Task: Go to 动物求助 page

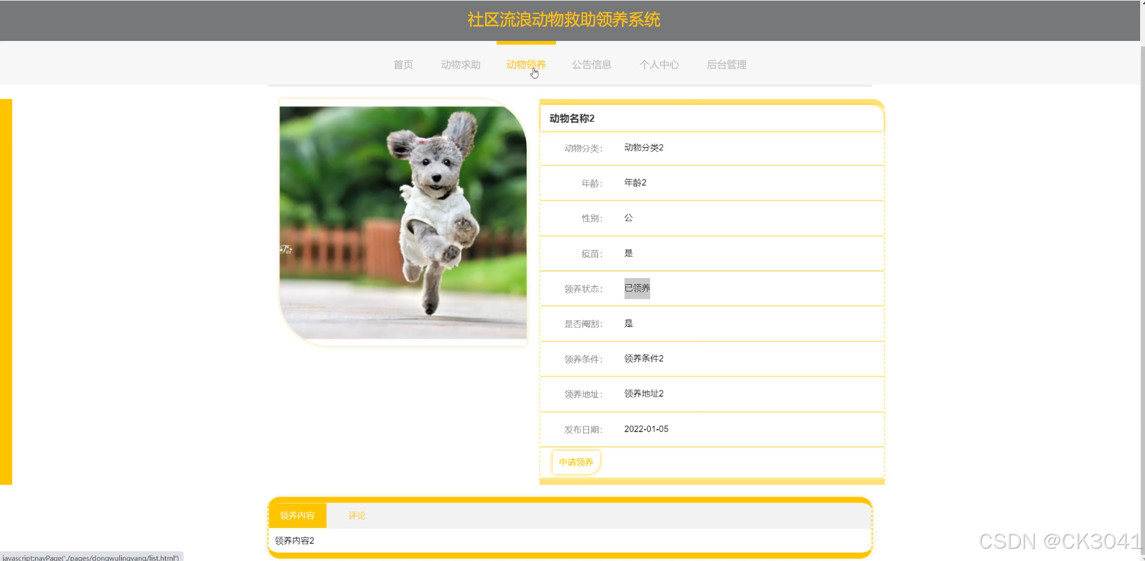Action: (461, 65)
